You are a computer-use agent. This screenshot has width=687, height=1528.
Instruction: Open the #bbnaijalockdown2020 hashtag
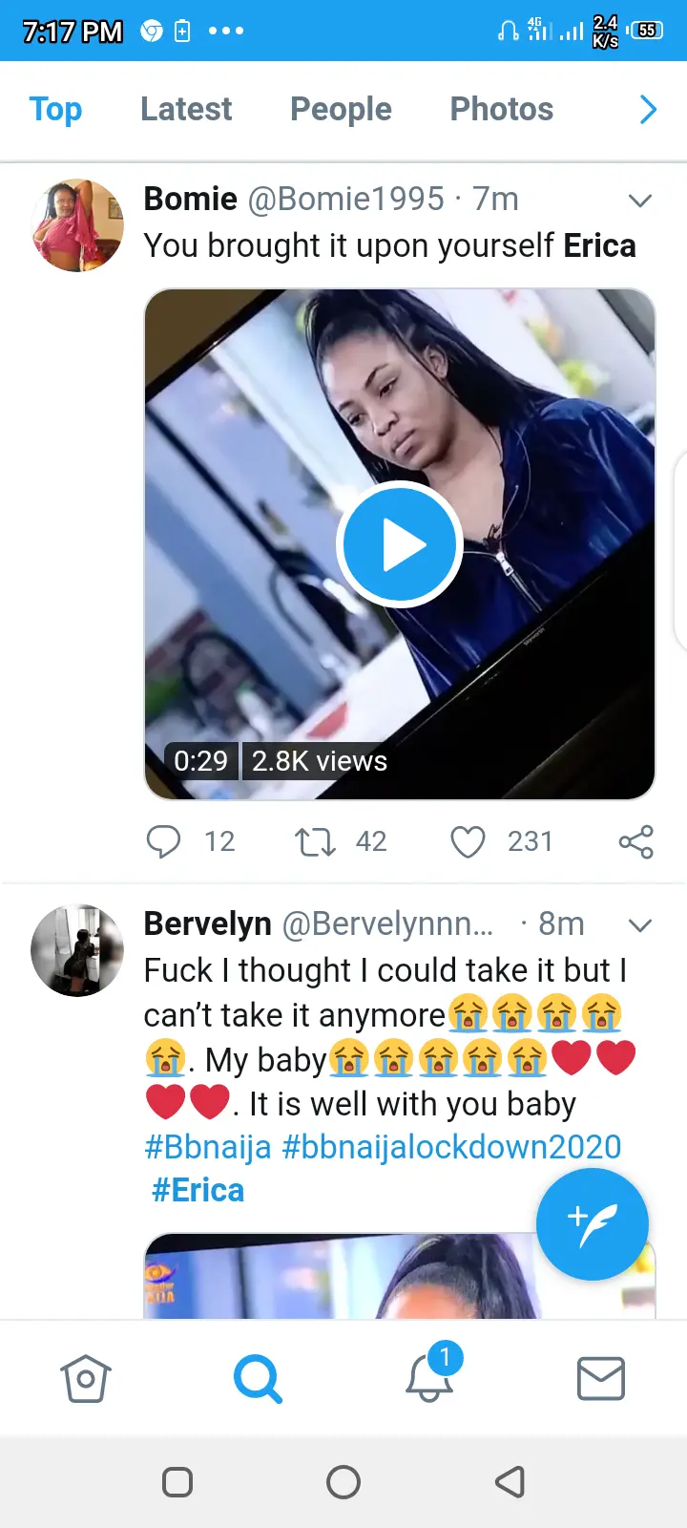(451, 1146)
